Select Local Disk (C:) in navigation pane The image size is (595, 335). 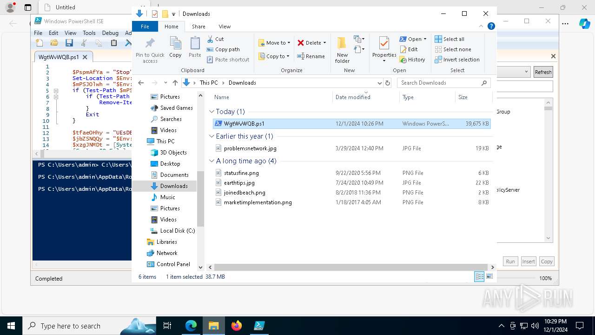click(177, 231)
